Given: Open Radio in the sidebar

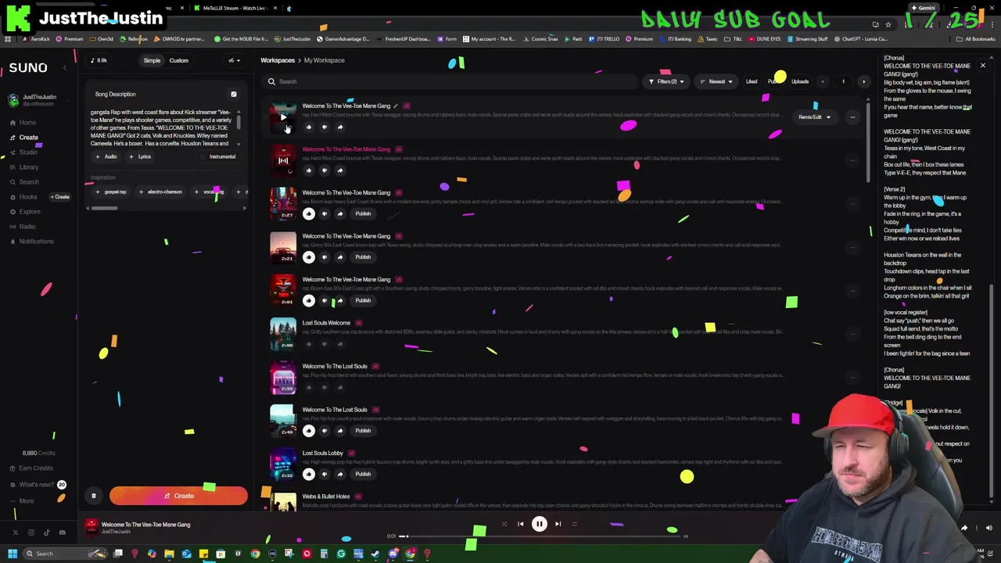Looking at the screenshot, I should (x=27, y=227).
